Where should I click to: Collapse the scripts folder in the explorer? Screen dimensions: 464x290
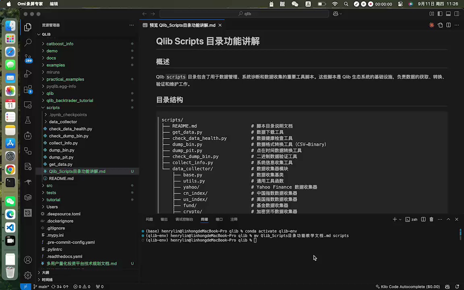[x=53, y=108]
